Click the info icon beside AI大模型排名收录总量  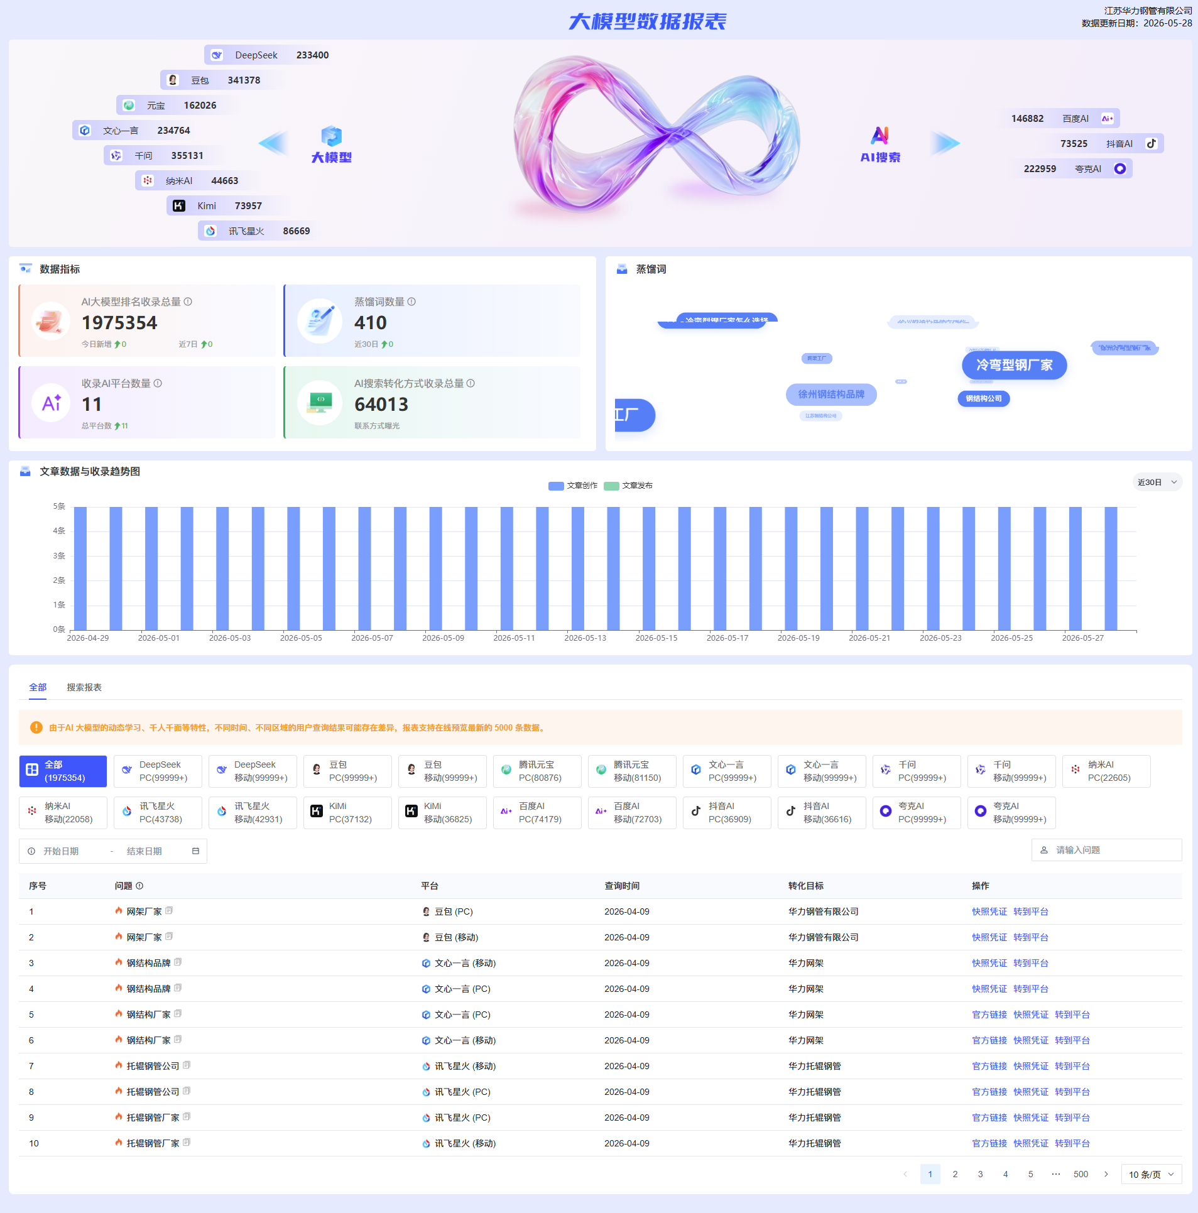pyautogui.click(x=188, y=302)
